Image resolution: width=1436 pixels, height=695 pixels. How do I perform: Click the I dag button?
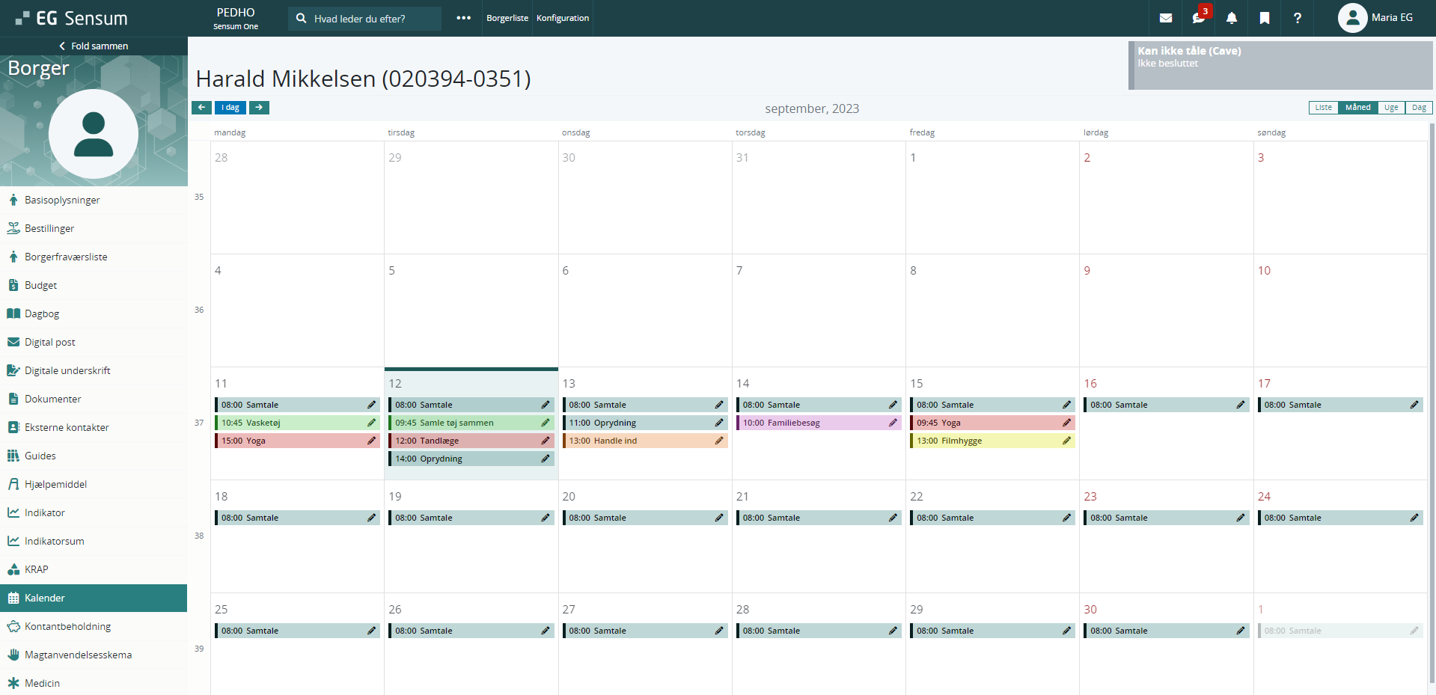230,108
